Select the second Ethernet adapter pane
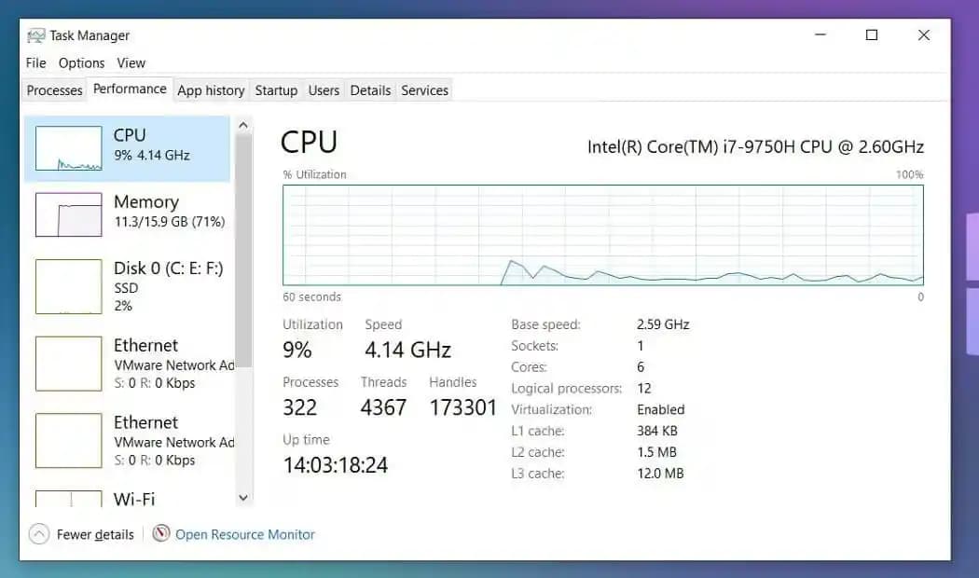Image resolution: width=979 pixels, height=578 pixels. (131, 441)
